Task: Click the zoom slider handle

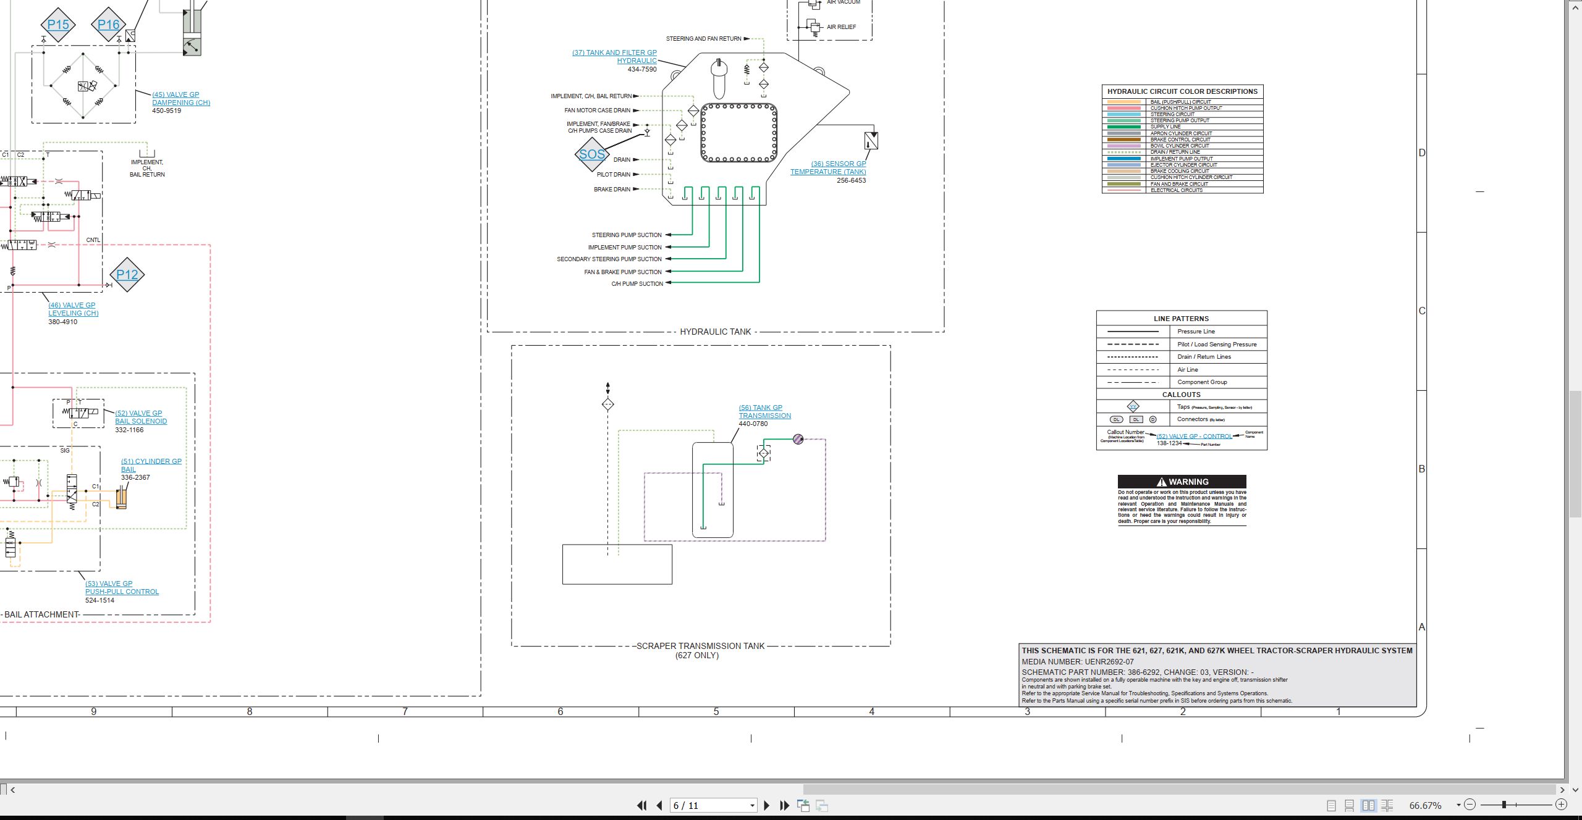Action: coord(1504,805)
